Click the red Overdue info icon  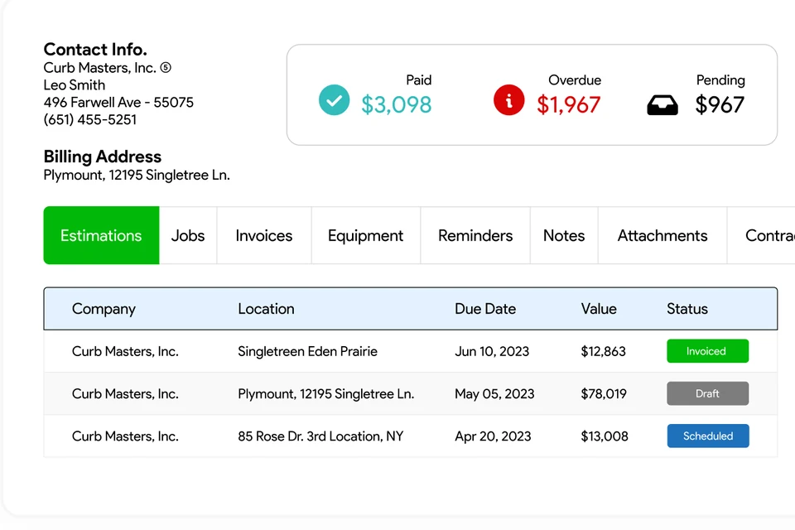tap(509, 100)
